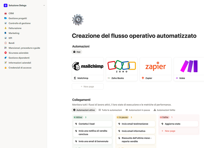This screenshot has height=148, width=204.
Task: Expand the Soluzione Delega workspace chevron
Action: point(44,5)
